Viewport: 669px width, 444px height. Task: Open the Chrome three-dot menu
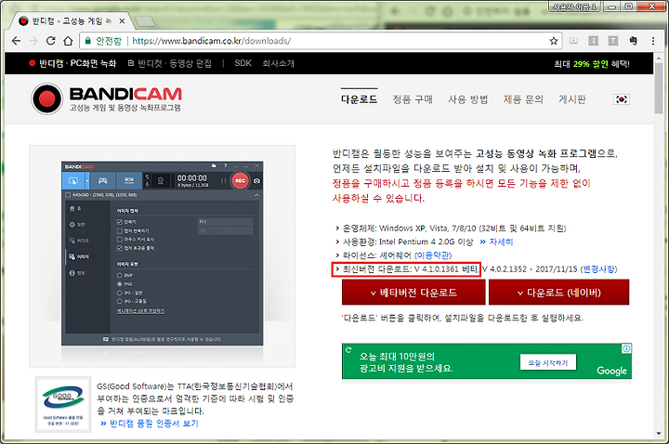[653, 41]
